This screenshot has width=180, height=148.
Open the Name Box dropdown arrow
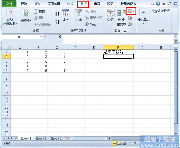click(x=41, y=37)
